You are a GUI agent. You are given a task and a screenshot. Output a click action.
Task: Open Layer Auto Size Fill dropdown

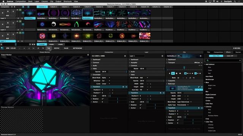[x=144, y=90]
